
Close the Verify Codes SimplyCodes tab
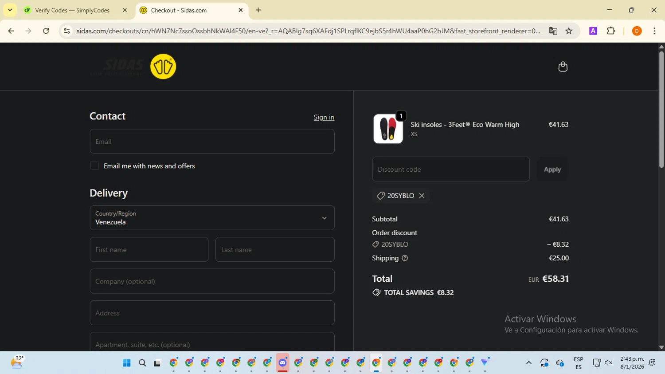(125, 10)
